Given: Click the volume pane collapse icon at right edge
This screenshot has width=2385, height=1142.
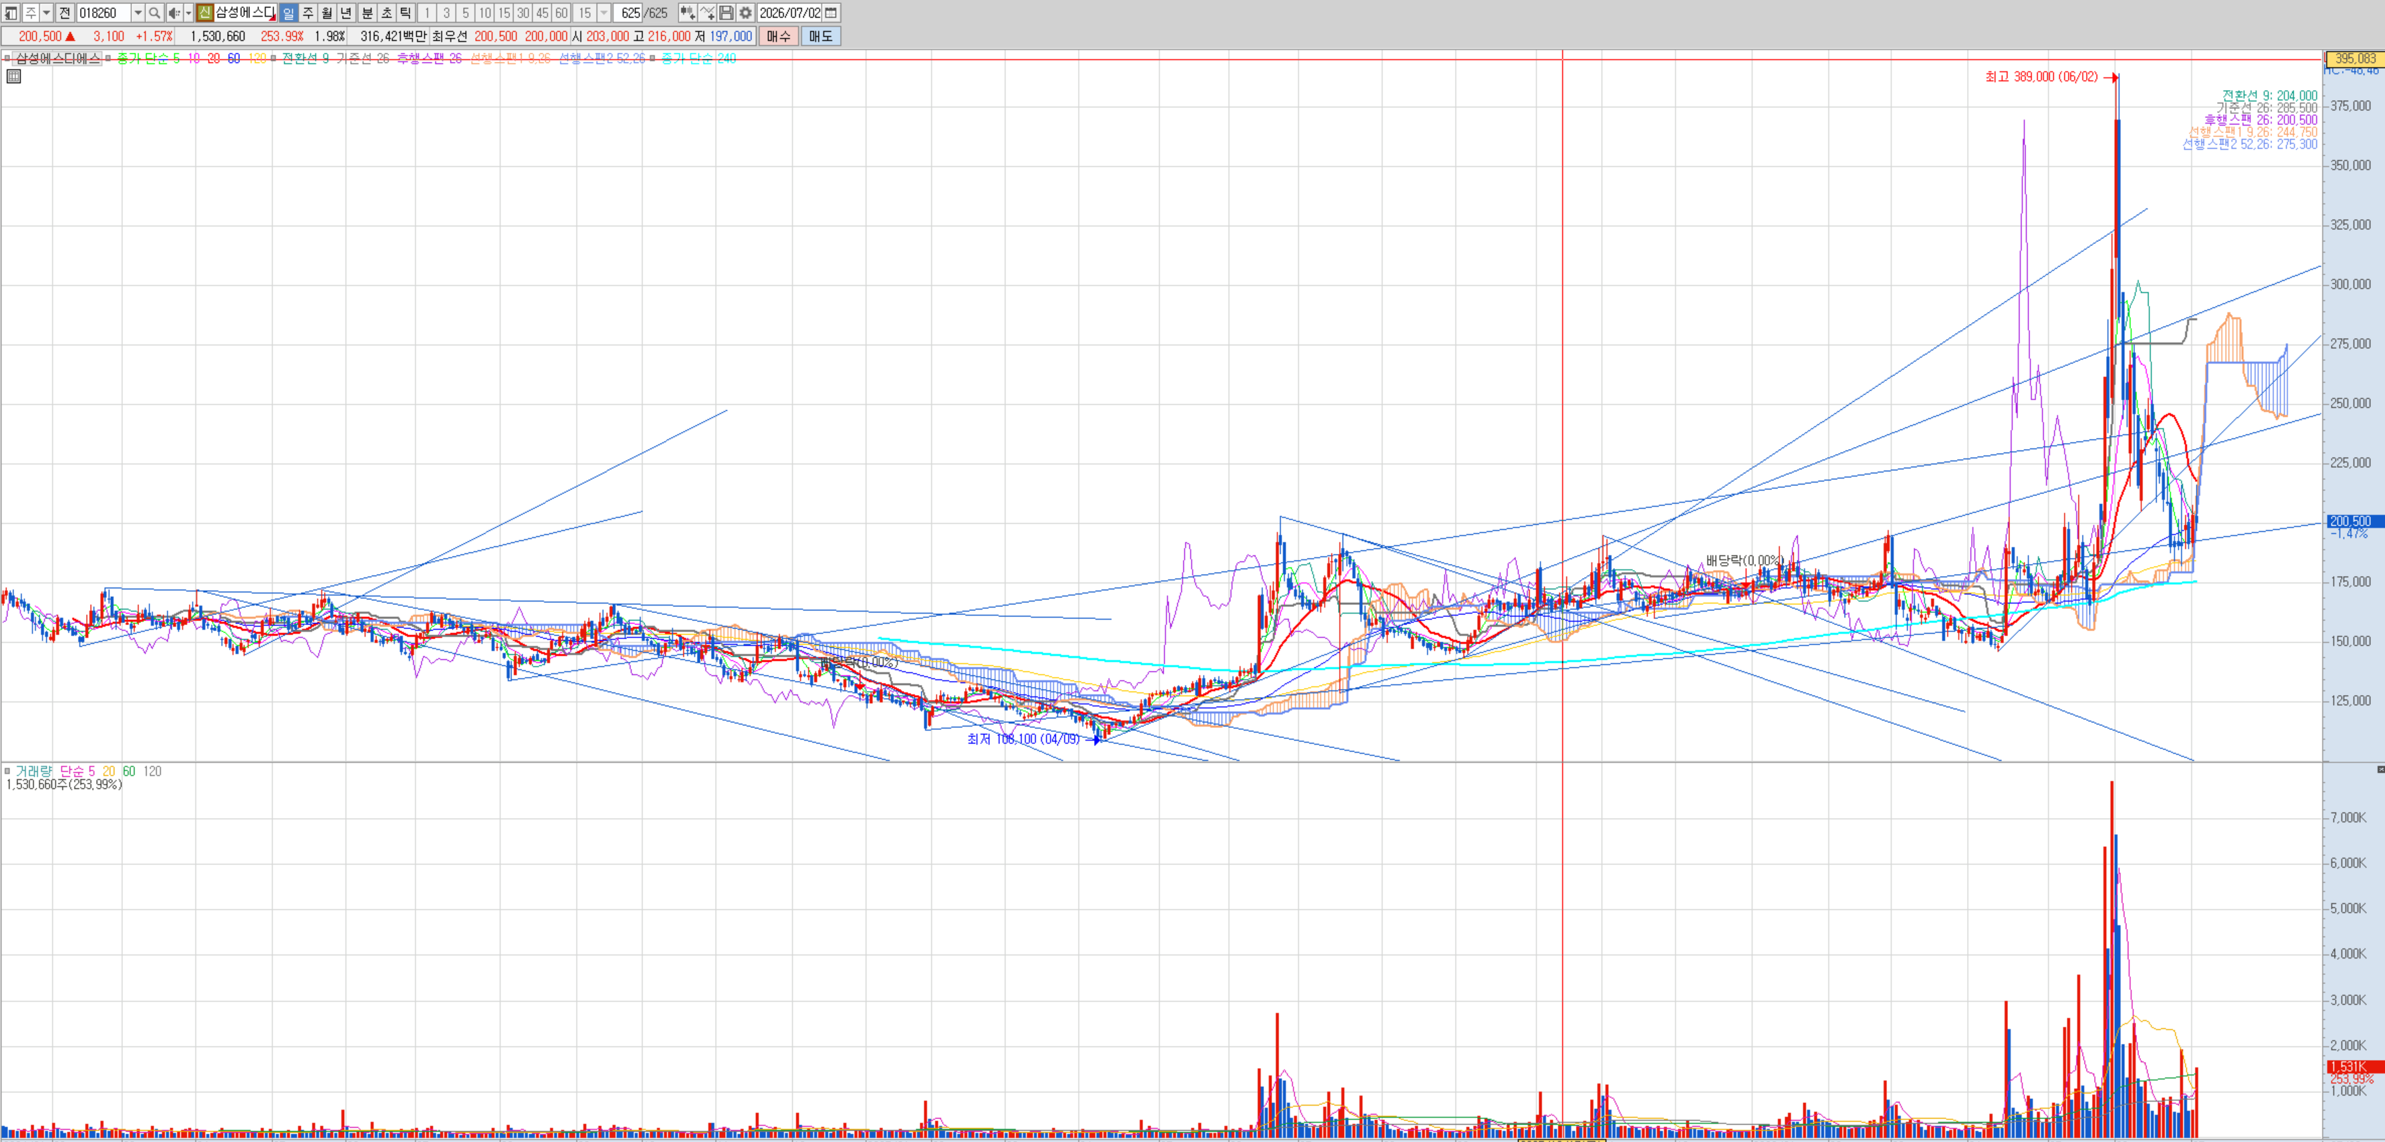Looking at the screenshot, I should coord(2380,770).
